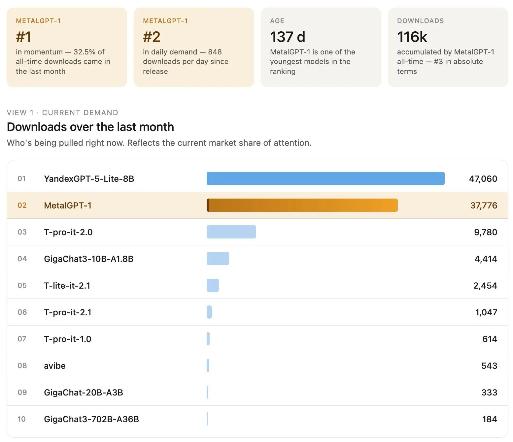Screen dimensions: 513x442
Task: Click the sliver bar for GigaChat3-702B-A36B
Action: [x=207, y=419]
